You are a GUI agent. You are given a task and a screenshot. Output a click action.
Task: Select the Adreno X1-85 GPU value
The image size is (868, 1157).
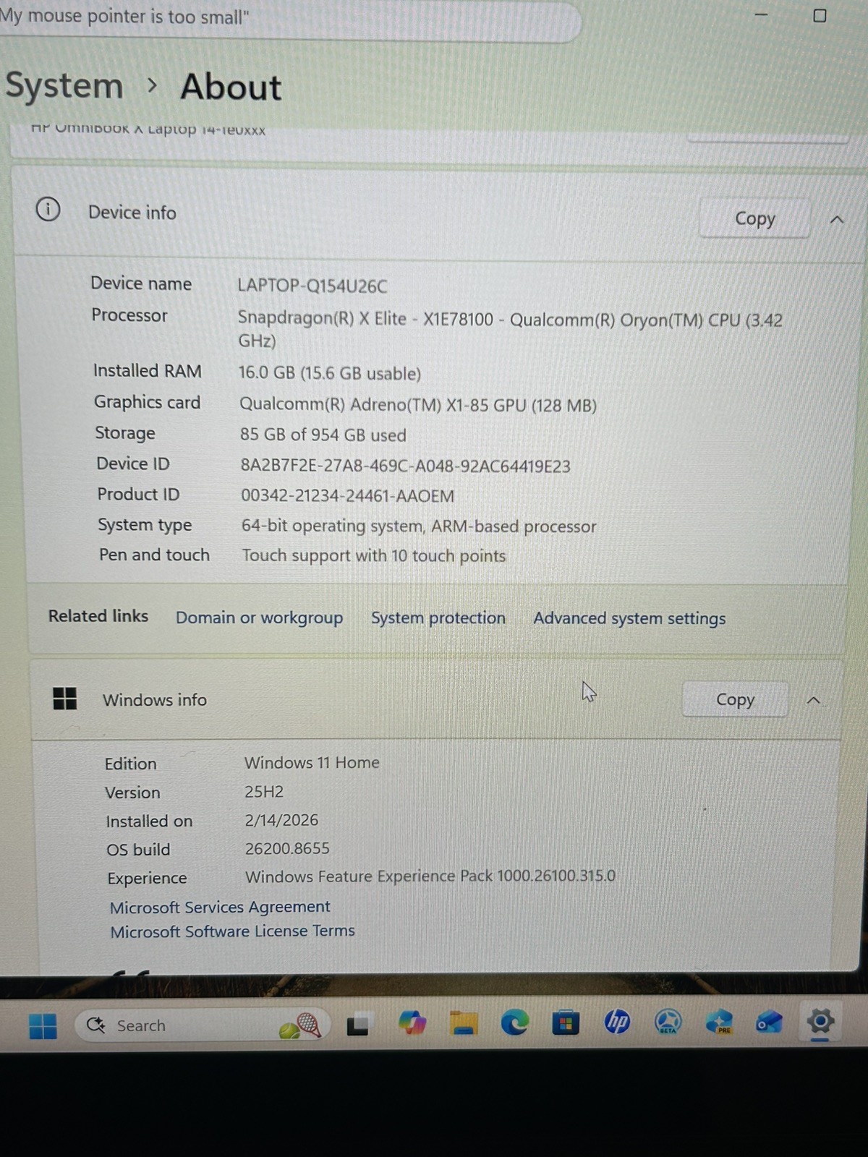pyautogui.click(x=418, y=405)
